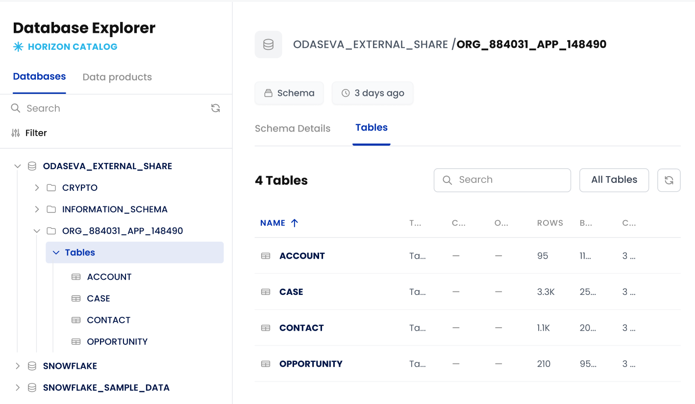Select the SNOWFLAKE database name

click(x=70, y=366)
